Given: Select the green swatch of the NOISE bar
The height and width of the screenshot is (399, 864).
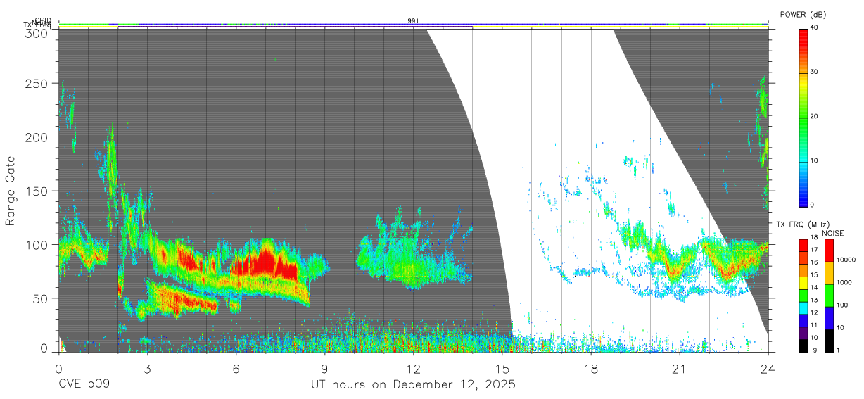Looking at the screenshot, I should (x=829, y=295).
